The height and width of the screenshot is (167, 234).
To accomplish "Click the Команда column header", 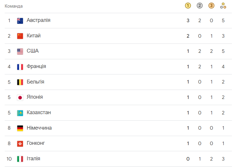I will 13,6.
